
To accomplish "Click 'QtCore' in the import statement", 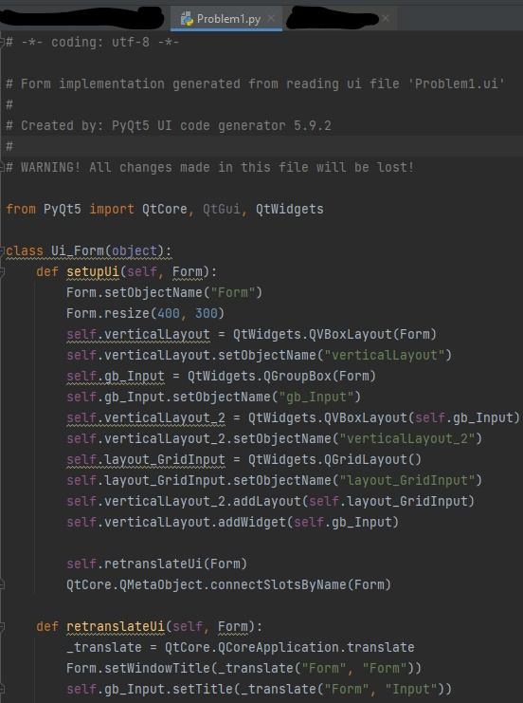I will pos(164,209).
